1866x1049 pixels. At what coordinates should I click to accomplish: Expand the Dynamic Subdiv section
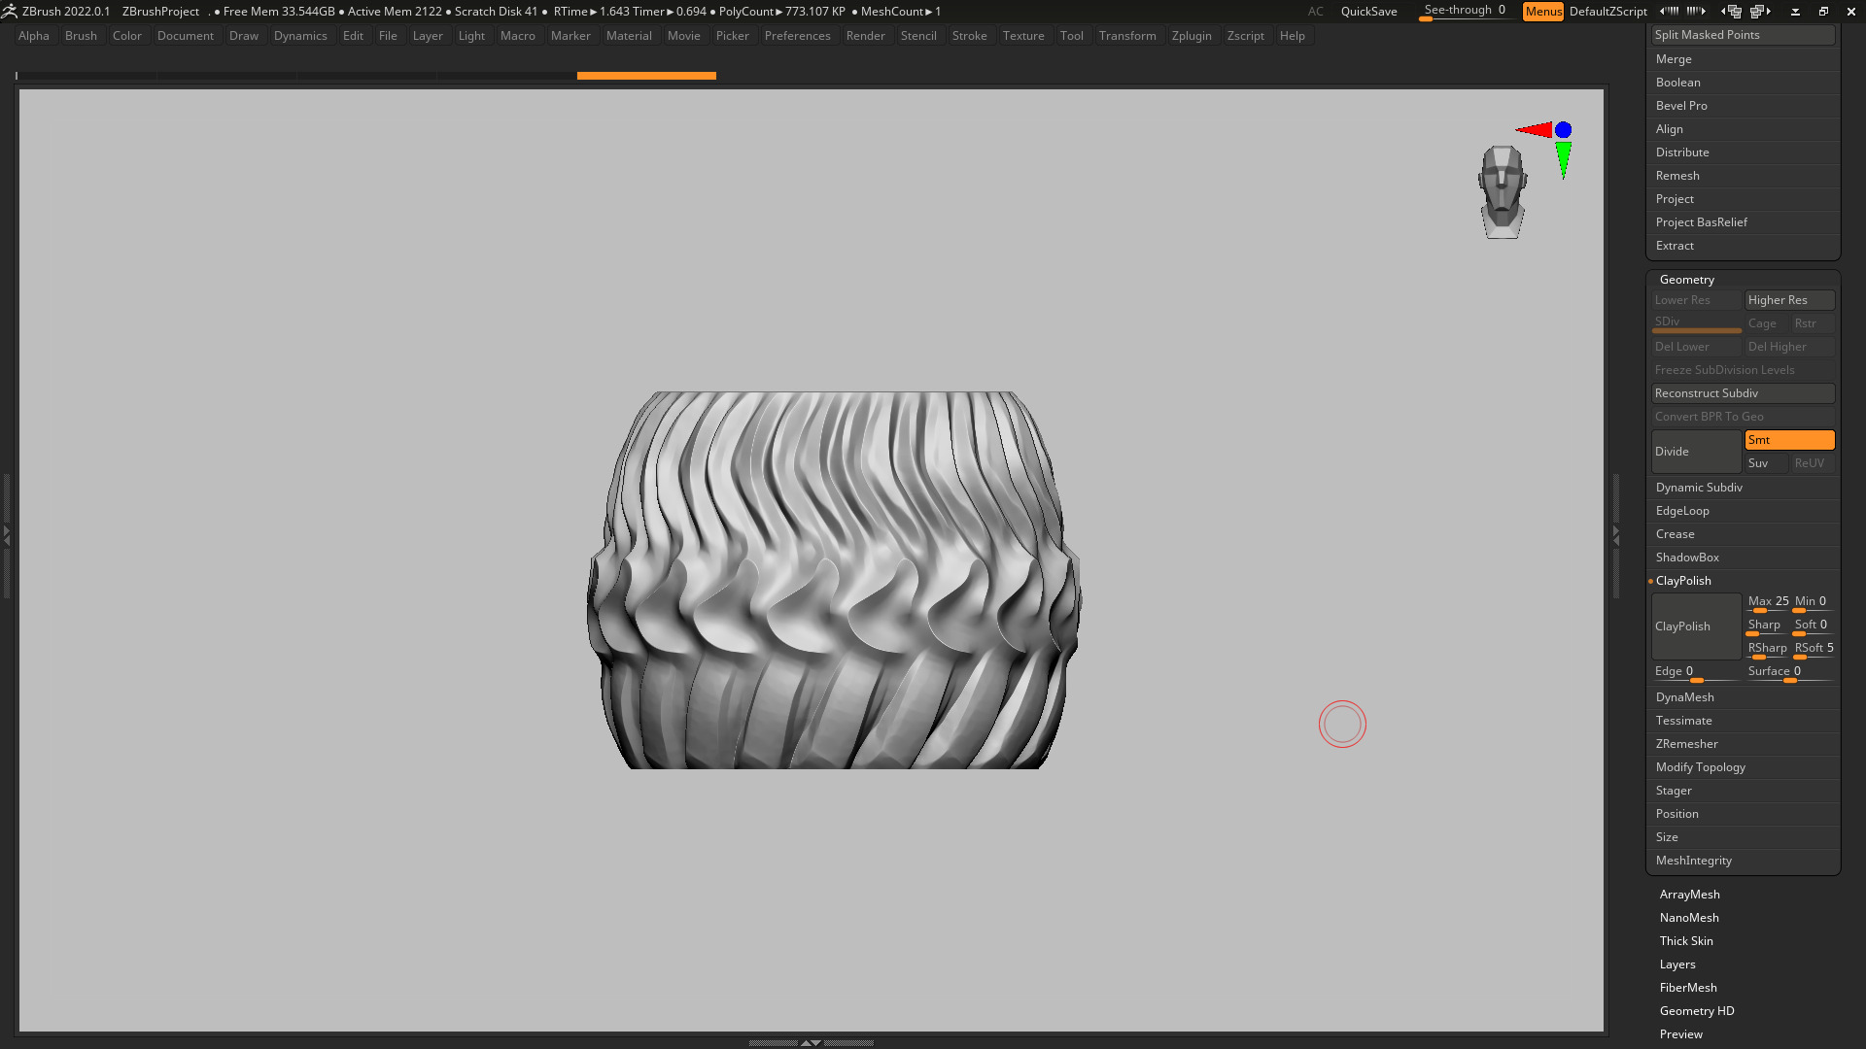[x=1699, y=488]
